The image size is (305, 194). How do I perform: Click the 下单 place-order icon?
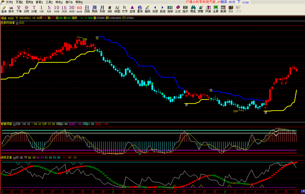click(19, 9)
